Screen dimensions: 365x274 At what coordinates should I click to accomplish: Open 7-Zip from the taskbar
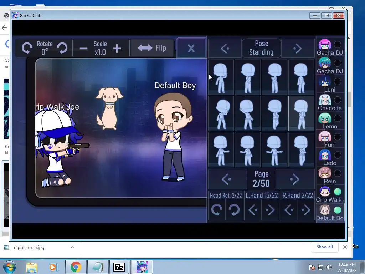119,267
